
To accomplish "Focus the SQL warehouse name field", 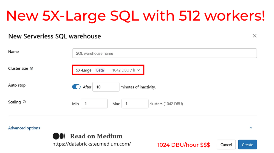I will coord(164,53).
